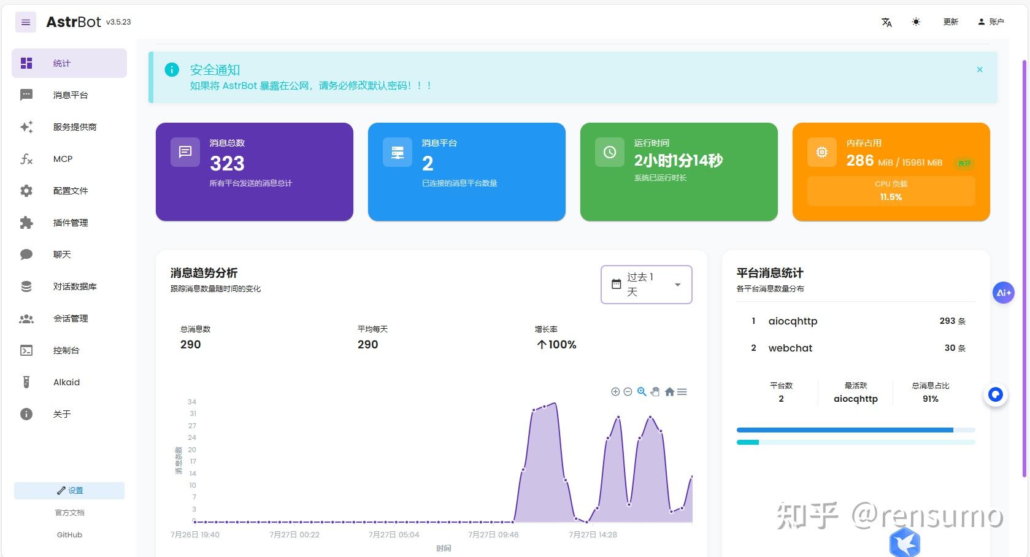The image size is (1030, 557).
Task: Open 服务提供商 in sidebar
Action: point(69,127)
